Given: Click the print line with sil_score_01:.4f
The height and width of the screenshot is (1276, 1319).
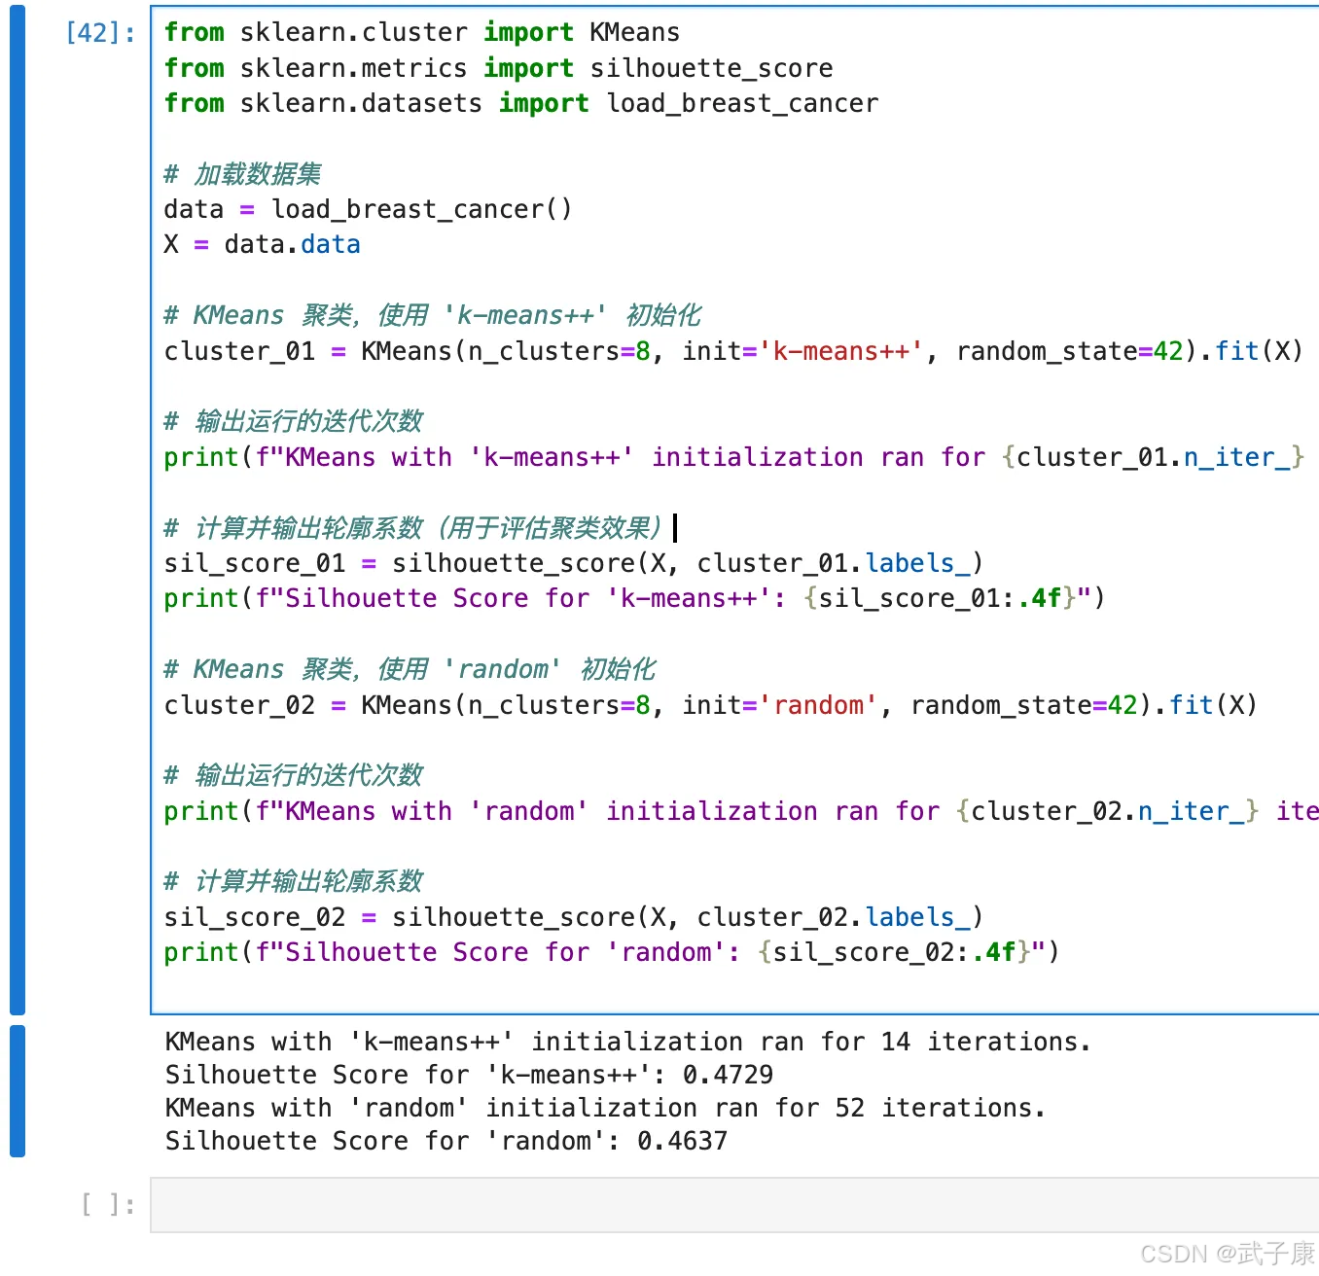Looking at the screenshot, I should coord(634,598).
